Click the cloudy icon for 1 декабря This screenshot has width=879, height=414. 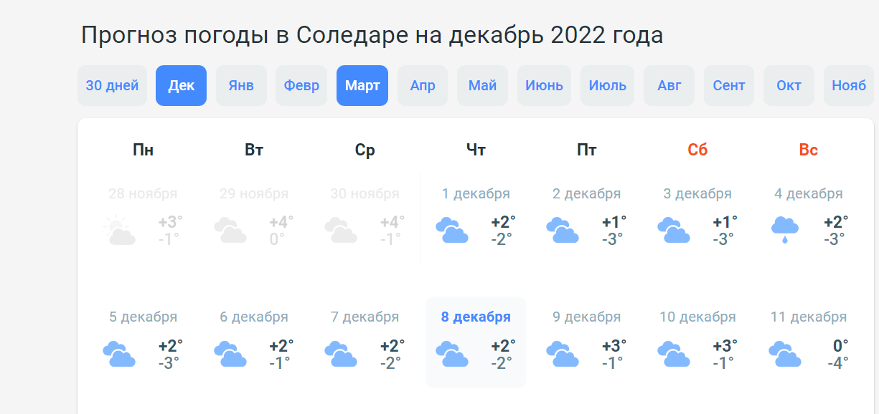(452, 231)
